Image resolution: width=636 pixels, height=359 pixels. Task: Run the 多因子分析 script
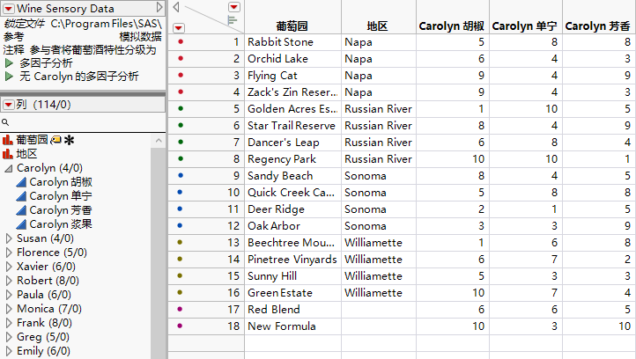pos(9,63)
